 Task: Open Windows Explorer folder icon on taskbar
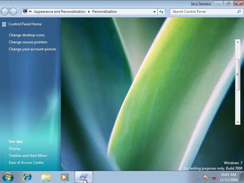(46, 177)
